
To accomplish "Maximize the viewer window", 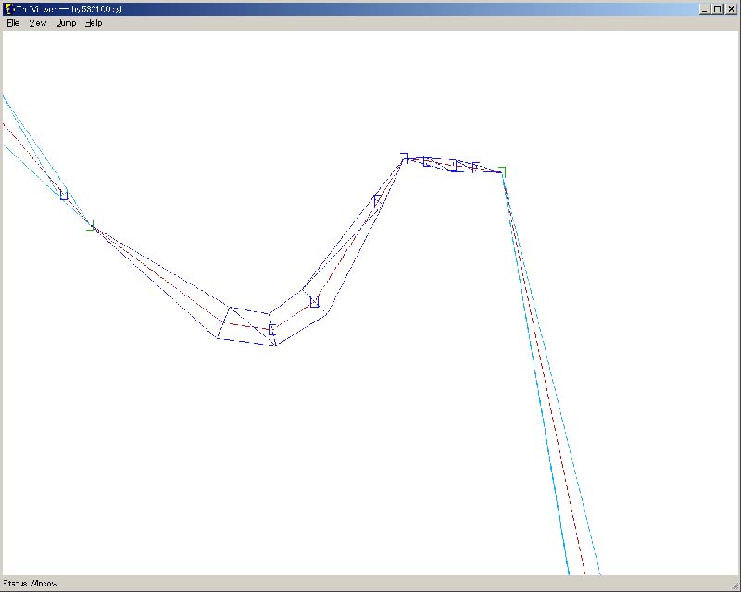I will point(717,8).
